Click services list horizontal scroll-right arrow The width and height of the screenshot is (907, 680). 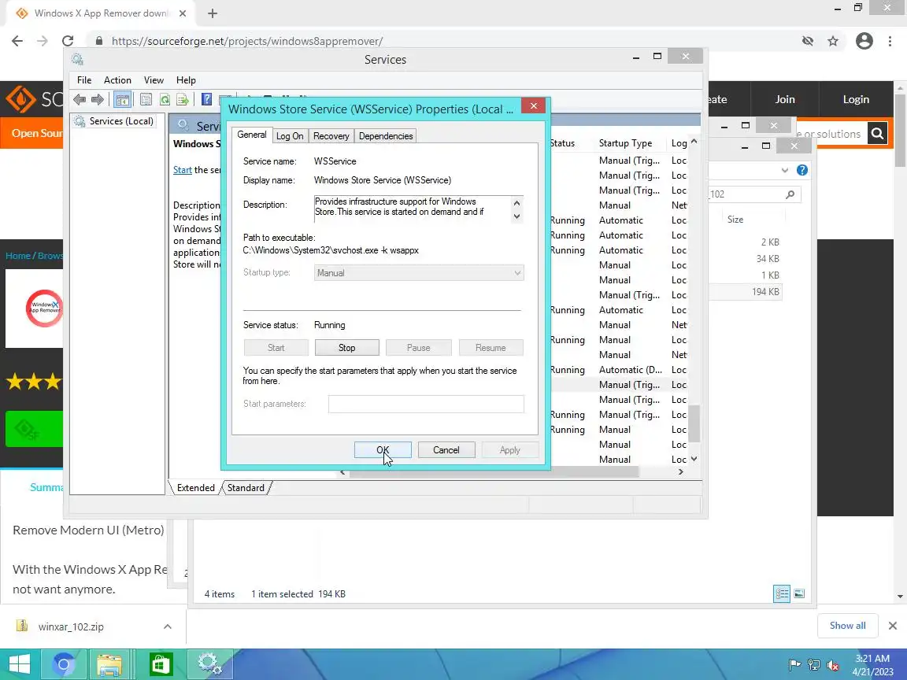click(x=681, y=472)
